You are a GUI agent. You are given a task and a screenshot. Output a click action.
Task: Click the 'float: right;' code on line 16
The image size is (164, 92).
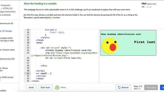click(x=57, y=32)
